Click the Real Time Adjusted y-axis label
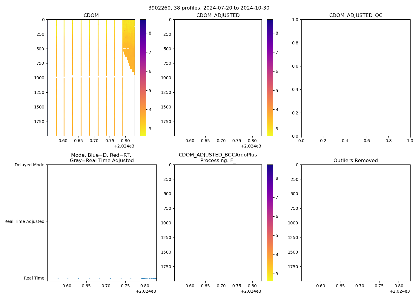This screenshot has height=298, width=418. point(24,221)
